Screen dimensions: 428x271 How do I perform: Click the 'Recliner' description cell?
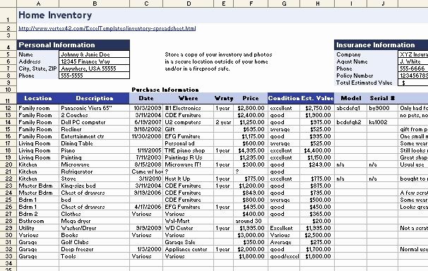94,130
